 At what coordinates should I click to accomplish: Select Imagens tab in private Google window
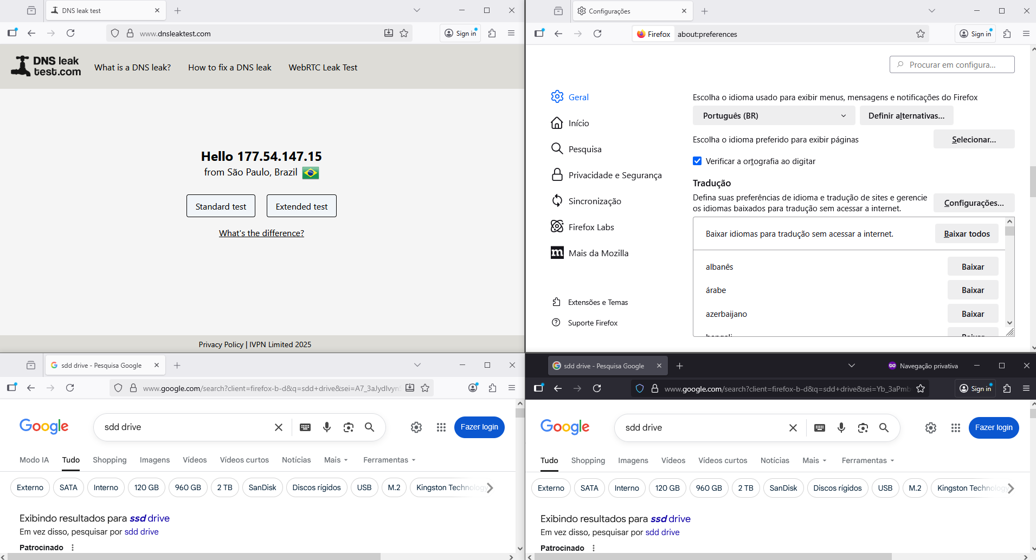(x=633, y=460)
